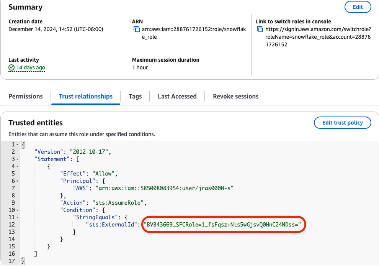Viewport: 379px width, 266px height.
Task: Click the "sts:AssumeRole" action value
Action: click(x=118, y=203)
